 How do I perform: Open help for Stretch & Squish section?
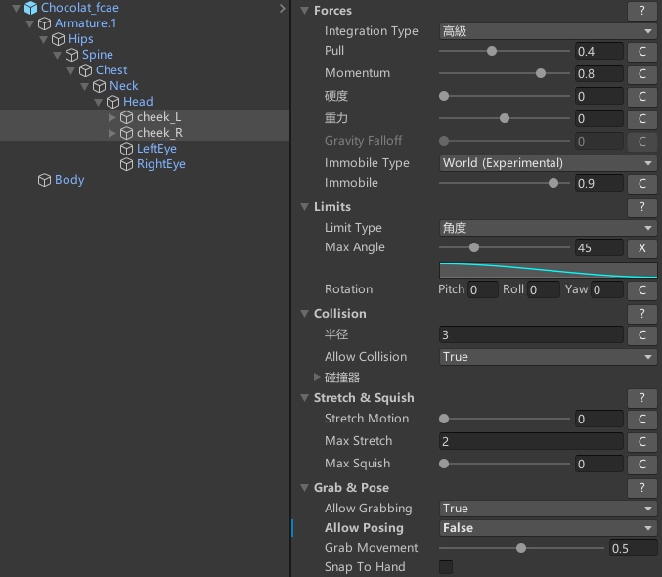(641, 398)
